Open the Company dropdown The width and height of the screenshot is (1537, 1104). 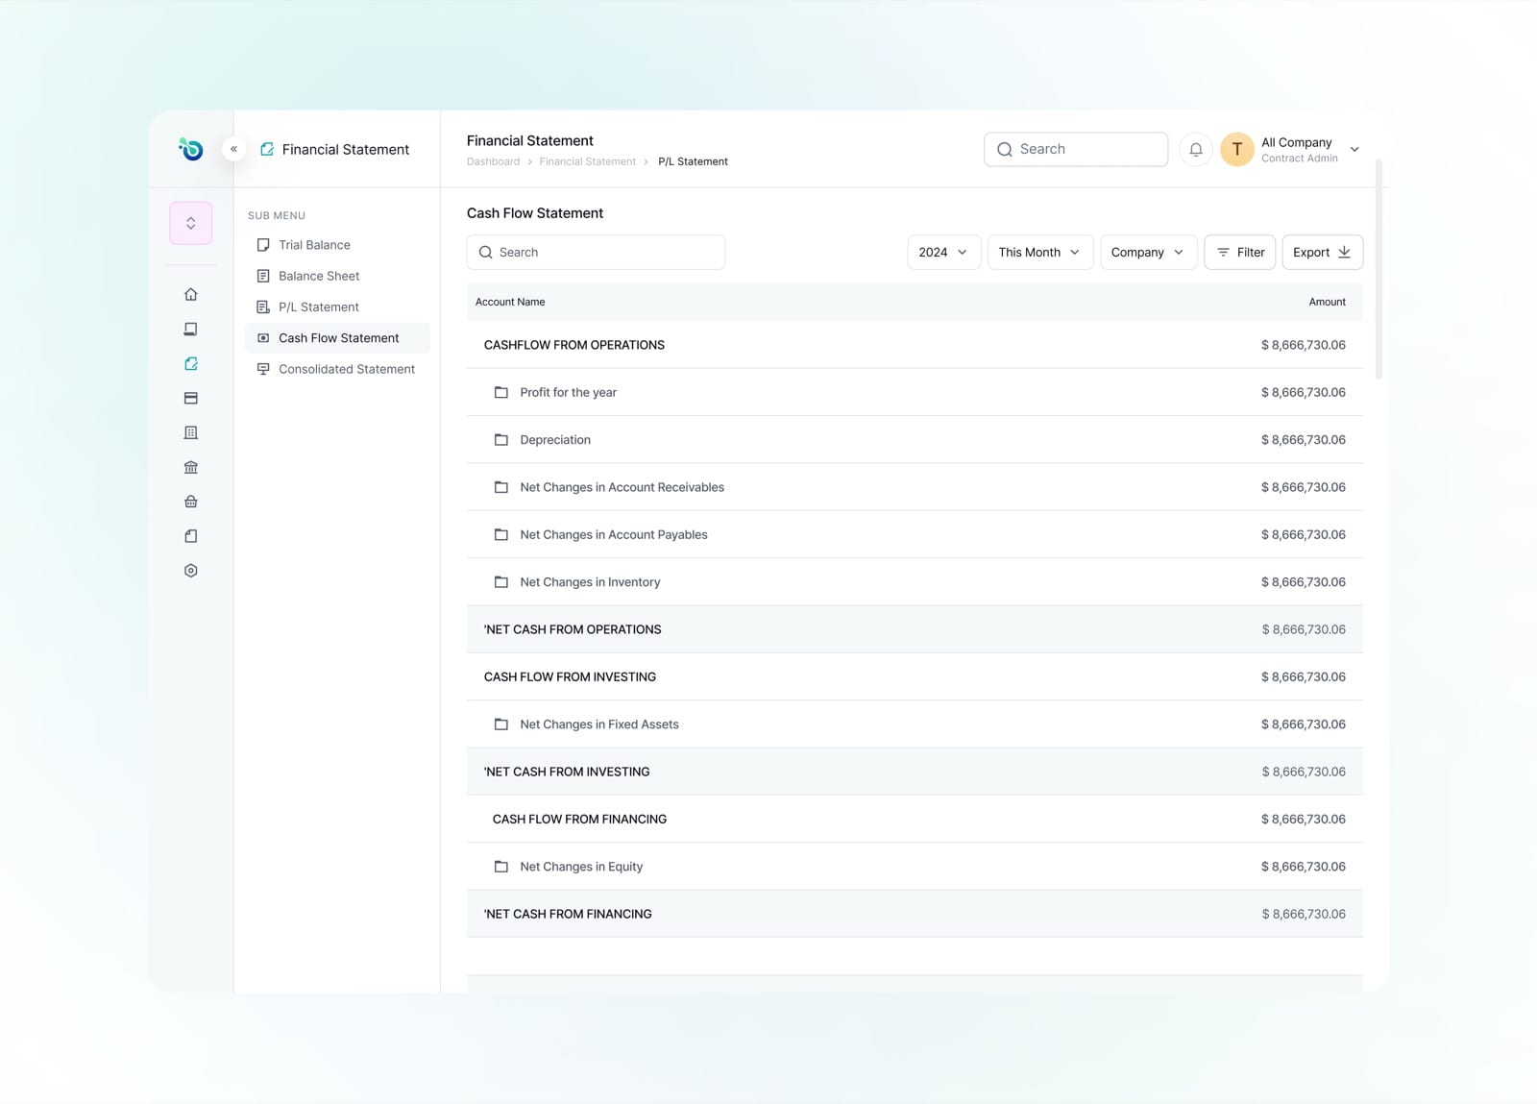point(1149,252)
